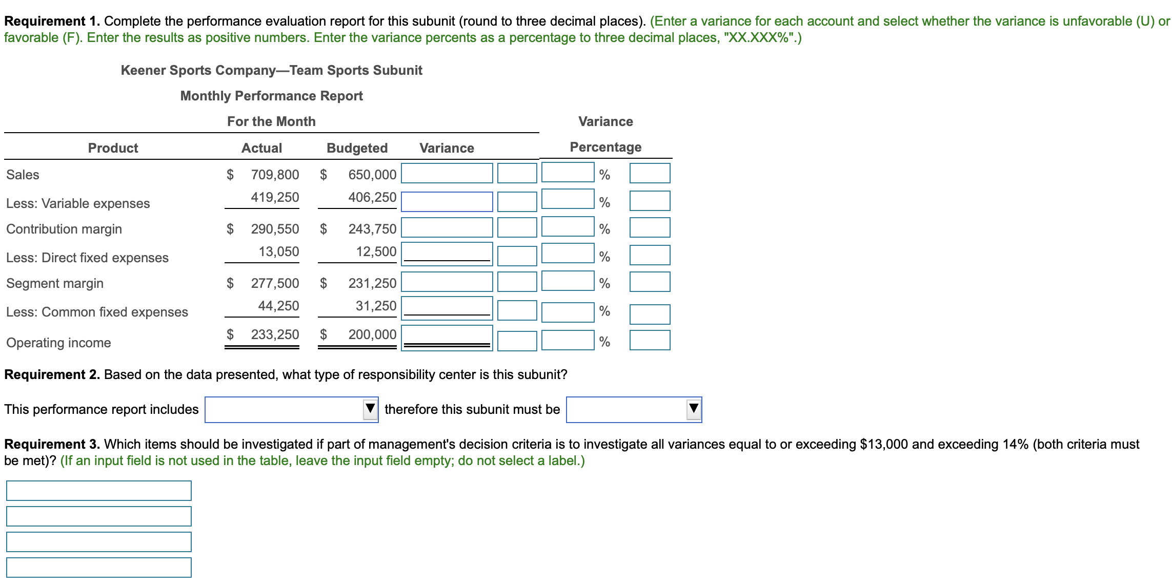Click the Contribution margin variance amount field

tap(447, 227)
